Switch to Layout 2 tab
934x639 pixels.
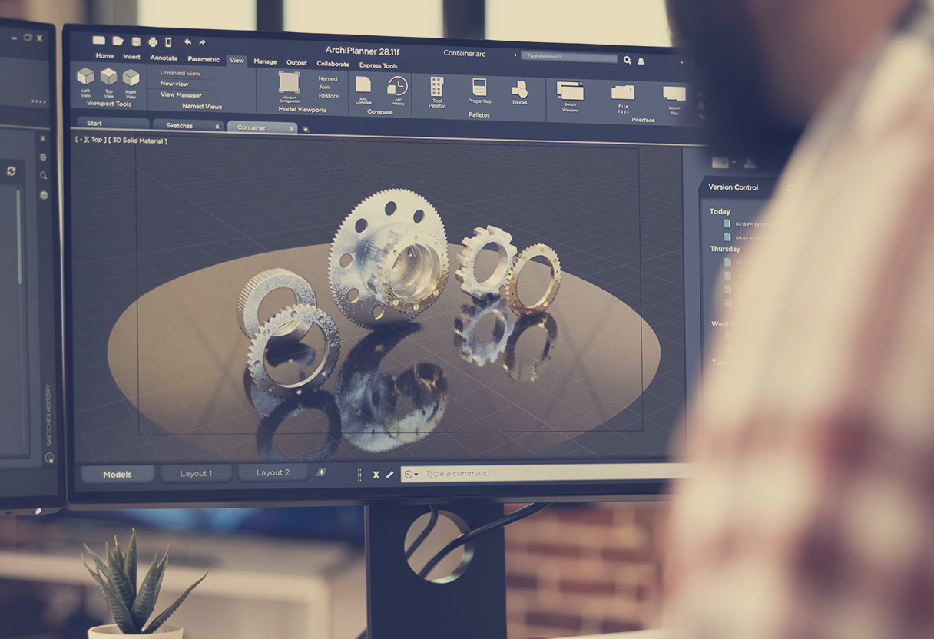pos(273,472)
